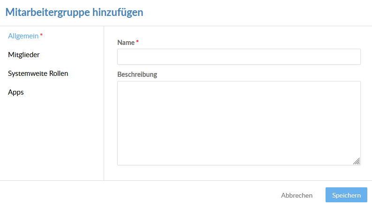Switch to the Mitglieder tab
Screen dimensions: 372x207
pos(24,55)
